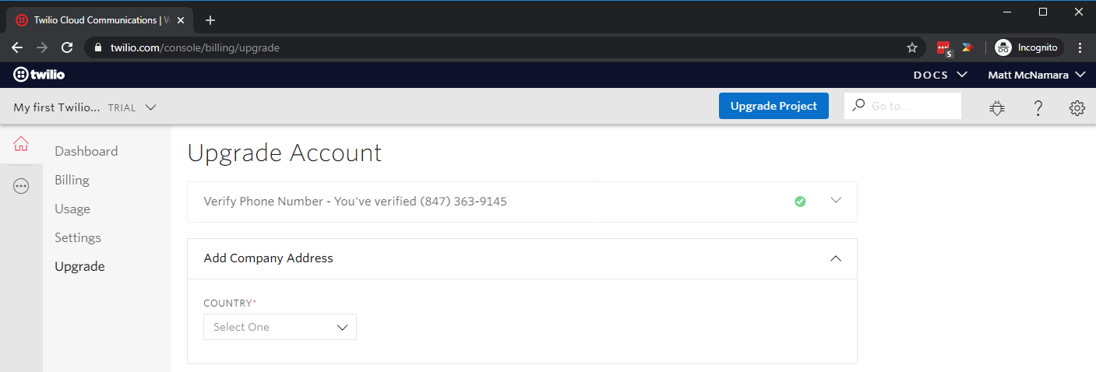The image size is (1096, 372).
Task: Open the help question mark icon
Action: click(1038, 107)
